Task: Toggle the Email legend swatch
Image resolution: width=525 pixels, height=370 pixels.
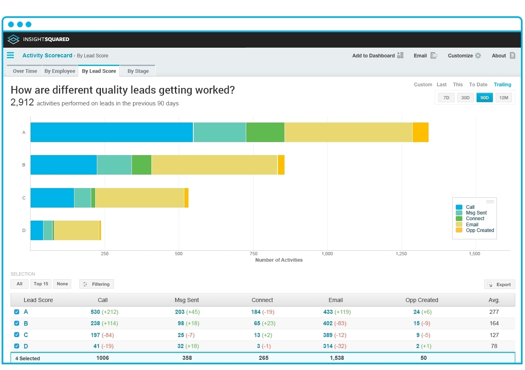Action: [x=459, y=224]
